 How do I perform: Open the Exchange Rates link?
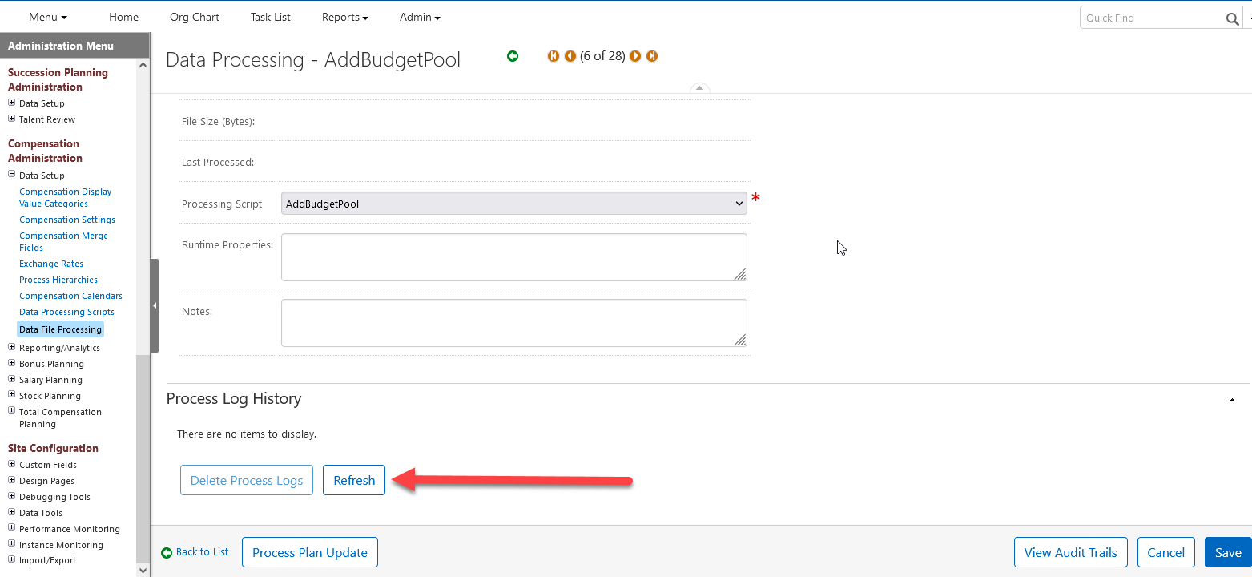point(51,264)
